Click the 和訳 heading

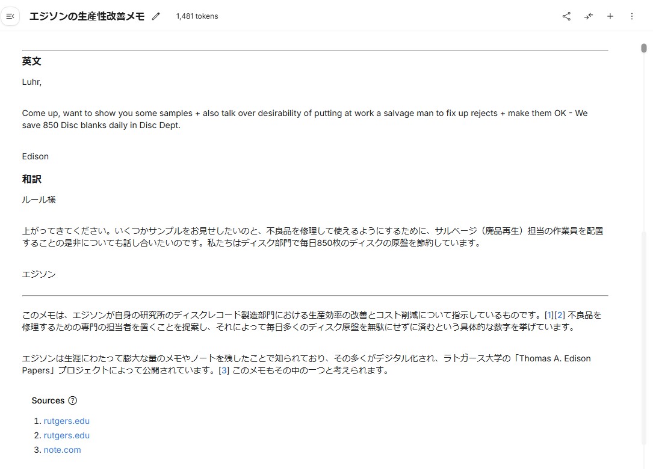click(x=32, y=179)
